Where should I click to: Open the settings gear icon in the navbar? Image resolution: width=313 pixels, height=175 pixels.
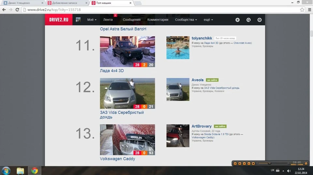(x=259, y=20)
